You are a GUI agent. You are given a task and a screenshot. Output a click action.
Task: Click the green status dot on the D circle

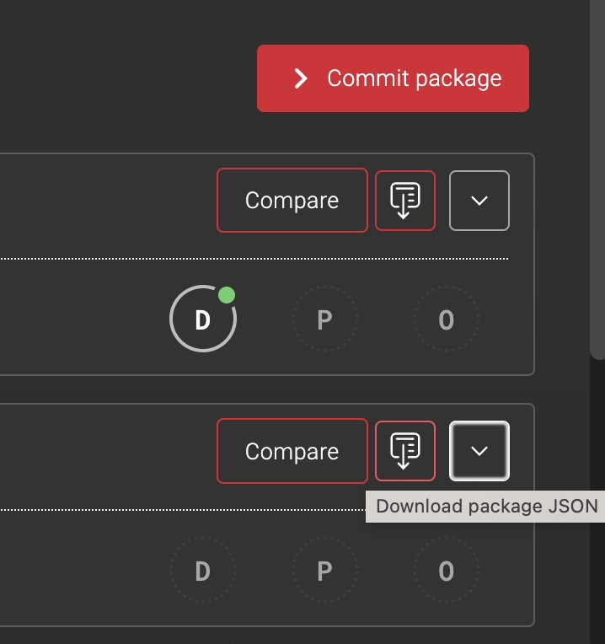226,295
